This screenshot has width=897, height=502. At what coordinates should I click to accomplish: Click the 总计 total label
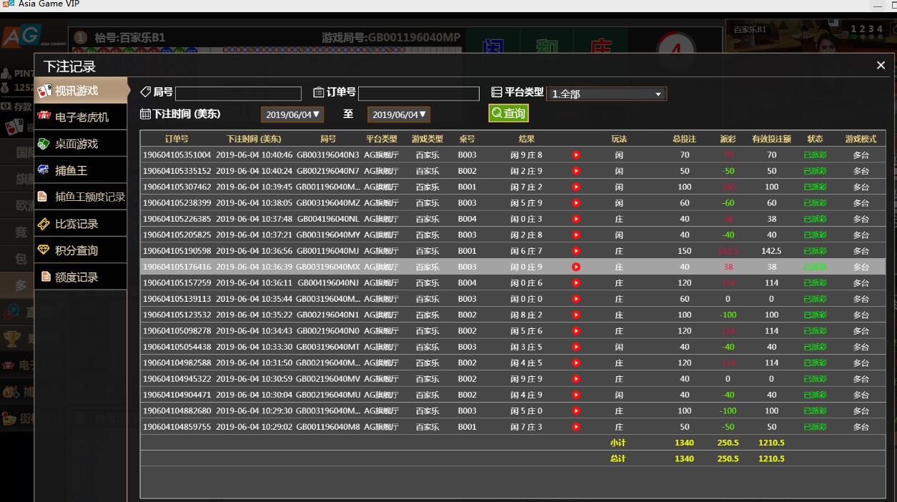tap(618, 458)
